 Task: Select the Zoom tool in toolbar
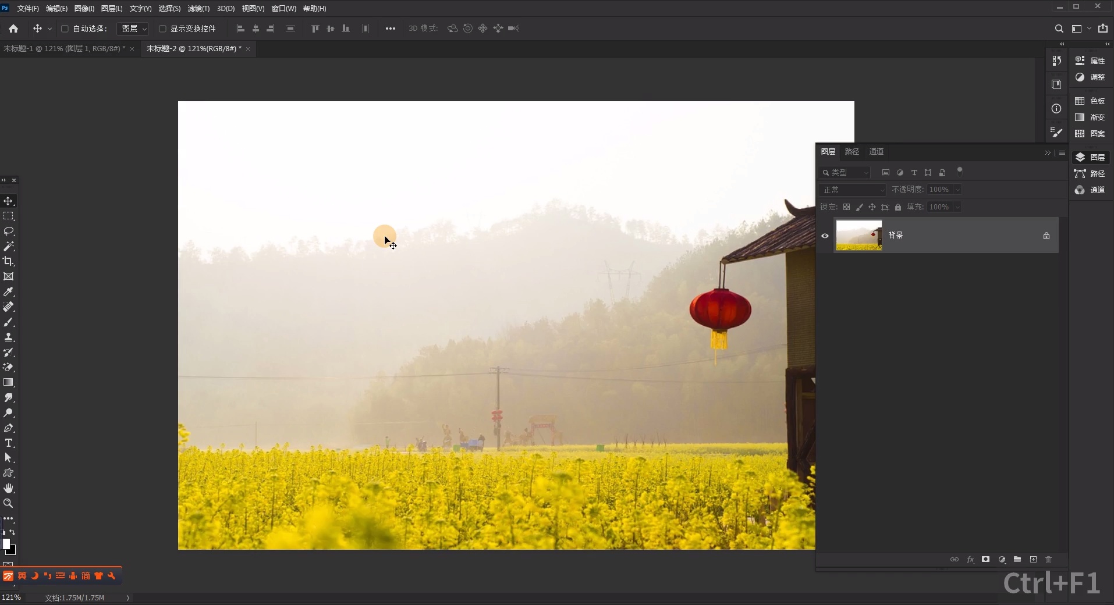[x=8, y=503]
